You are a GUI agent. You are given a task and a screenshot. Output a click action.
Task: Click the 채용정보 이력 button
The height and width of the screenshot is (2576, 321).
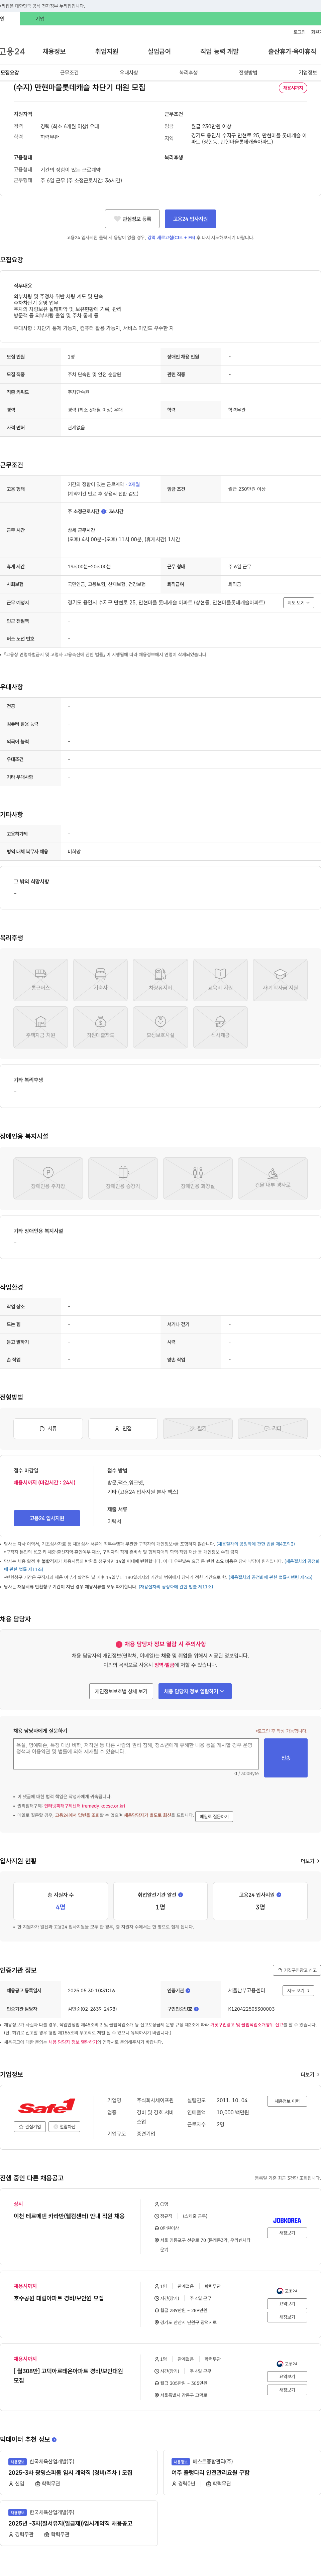point(287,2101)
